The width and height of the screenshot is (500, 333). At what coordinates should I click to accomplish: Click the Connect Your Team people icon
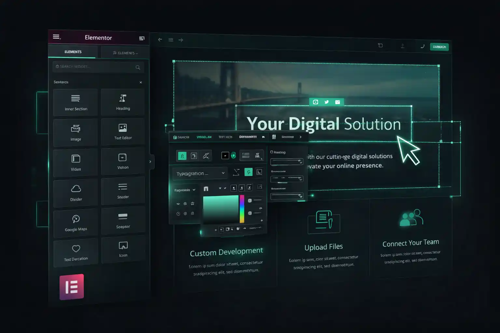(411, 218)
